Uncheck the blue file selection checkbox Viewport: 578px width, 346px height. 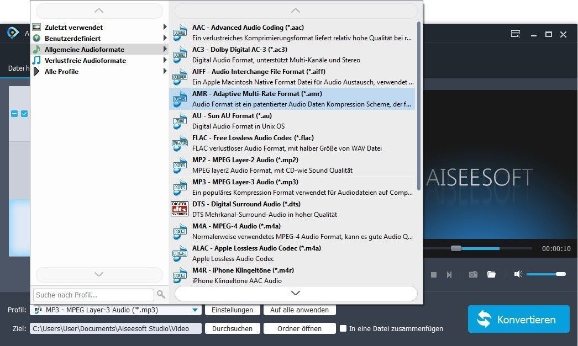(24, 114)
